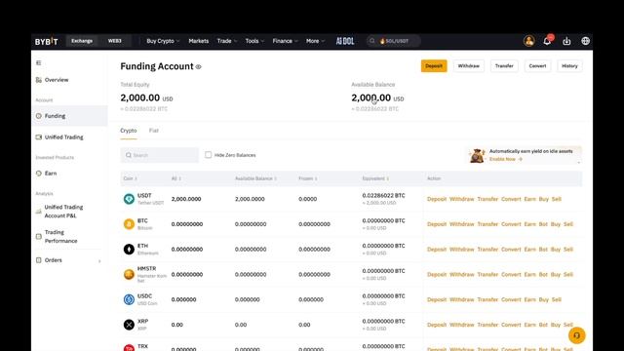Click the Enable Now link
Image resolution: width=624 pixels, height=351 pixels.
click(505, 159)
